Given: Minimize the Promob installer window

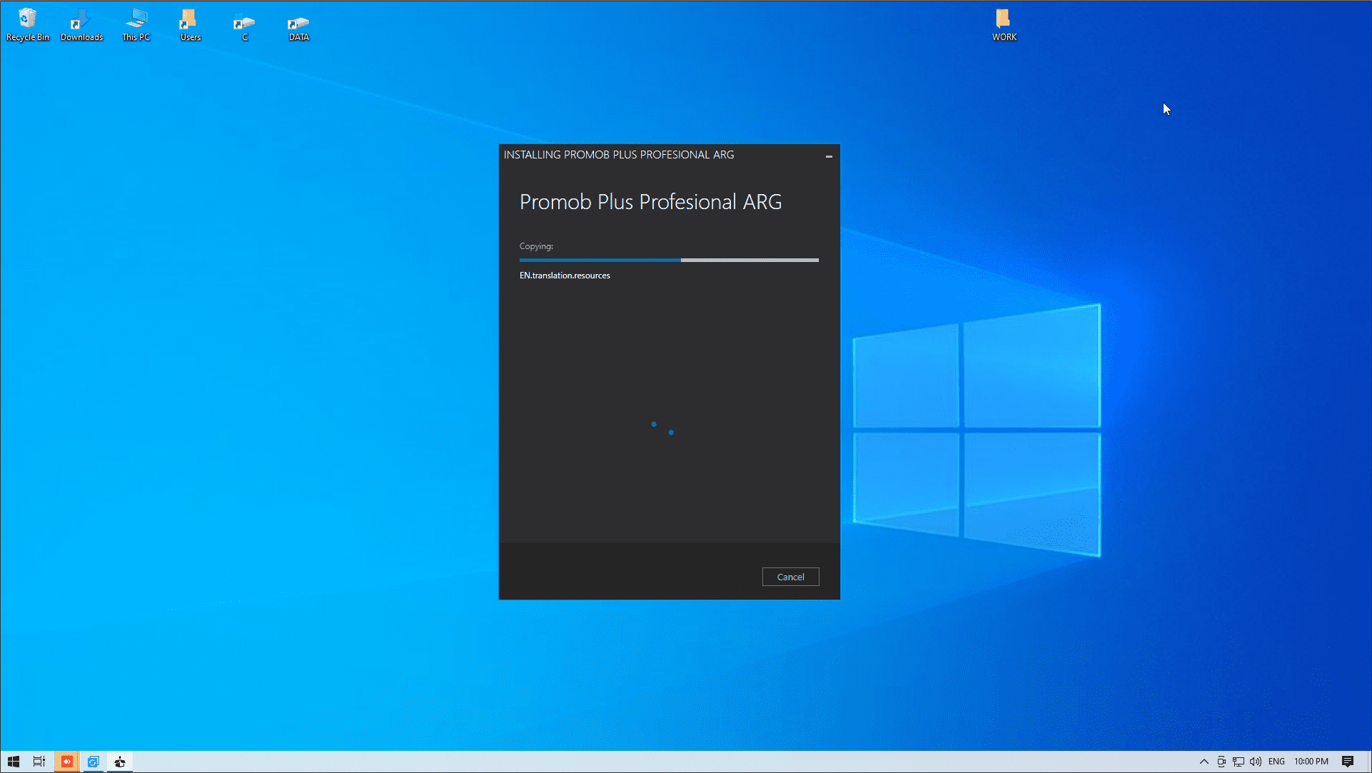Looking at the screenshot, I should pyautogui.click(x=829, y=156).
